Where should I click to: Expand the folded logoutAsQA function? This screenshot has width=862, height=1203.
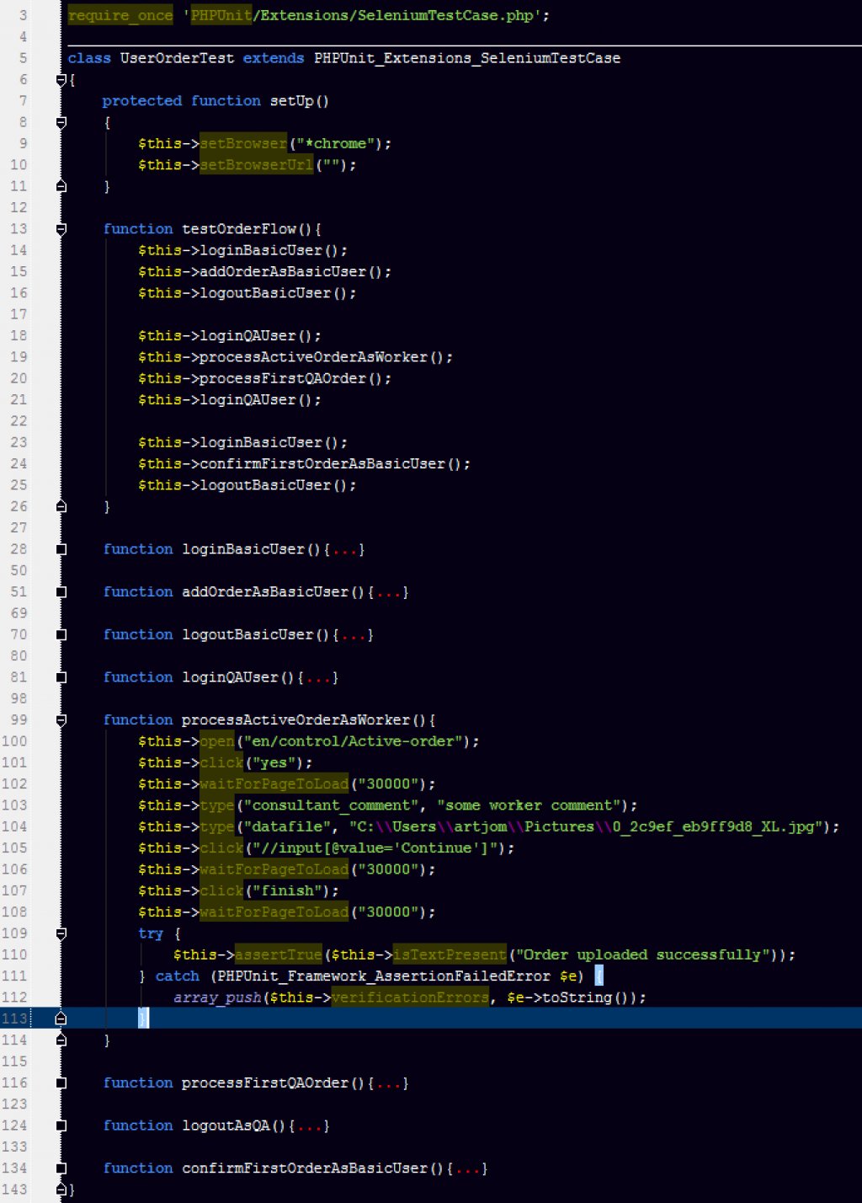pyautogui.click(x=61, y=1125)
